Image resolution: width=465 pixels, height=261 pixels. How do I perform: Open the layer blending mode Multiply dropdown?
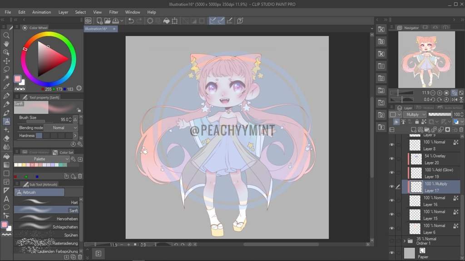click(x=415, y=114)
